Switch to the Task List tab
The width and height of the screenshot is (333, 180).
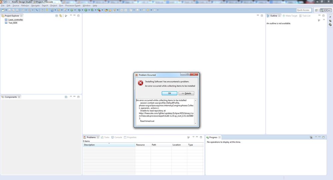tap(305, 16)
